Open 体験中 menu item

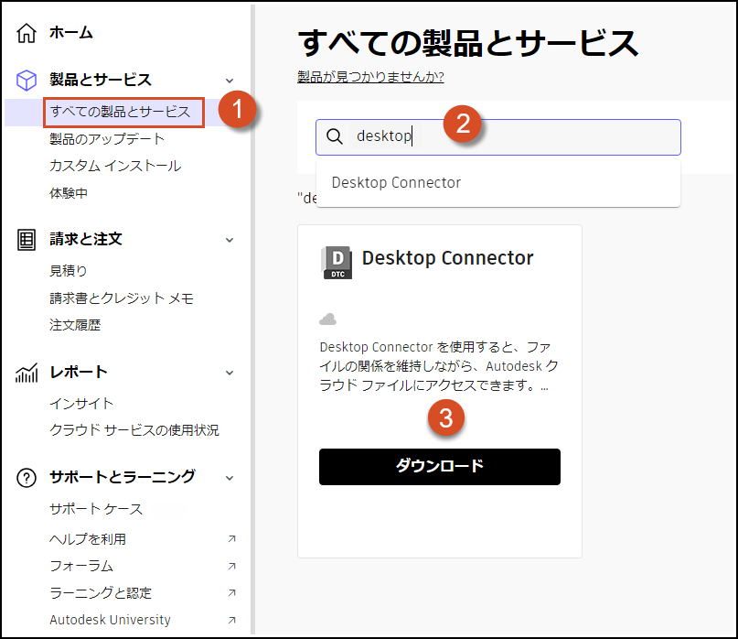[69, 193]
